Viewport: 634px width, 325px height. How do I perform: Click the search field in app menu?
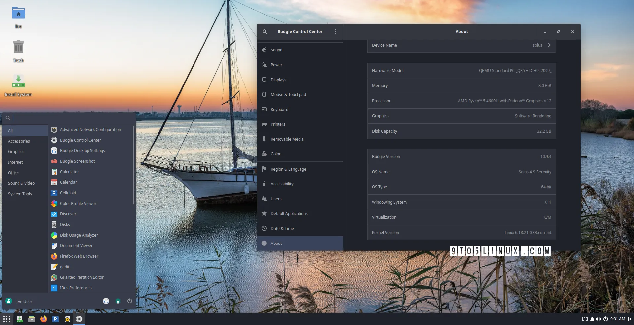(66, 118)
